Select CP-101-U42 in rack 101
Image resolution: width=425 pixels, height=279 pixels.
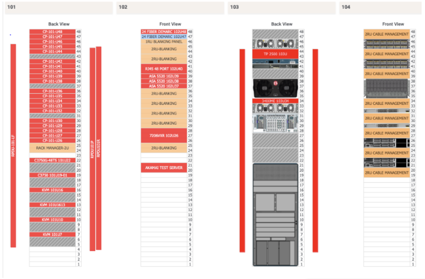[52, 61]
